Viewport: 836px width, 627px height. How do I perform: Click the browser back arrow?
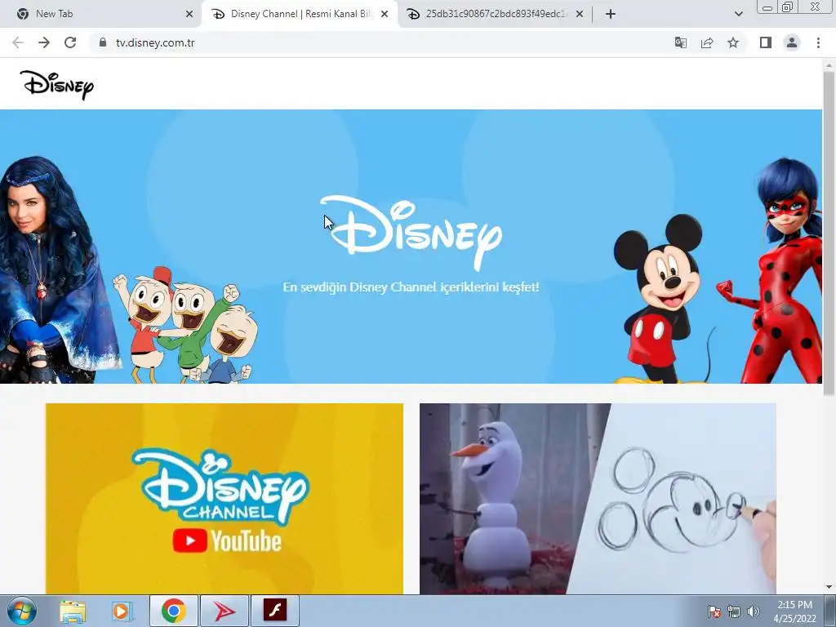click(x=18, y=42)
